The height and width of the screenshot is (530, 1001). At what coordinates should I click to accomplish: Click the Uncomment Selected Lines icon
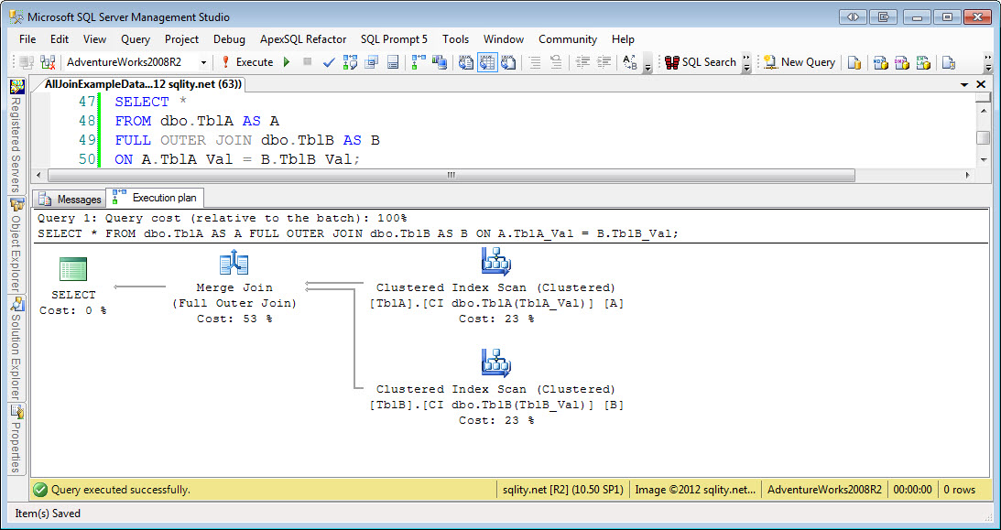556,62
